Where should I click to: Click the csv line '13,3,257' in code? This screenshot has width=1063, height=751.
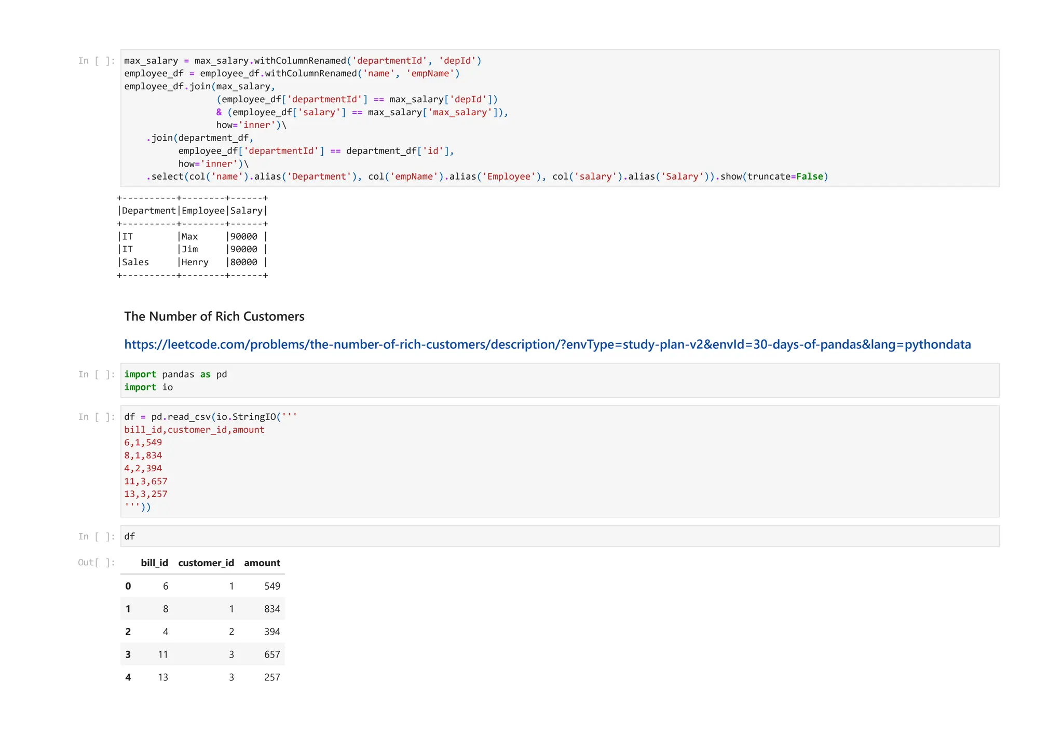coord(146,494)
